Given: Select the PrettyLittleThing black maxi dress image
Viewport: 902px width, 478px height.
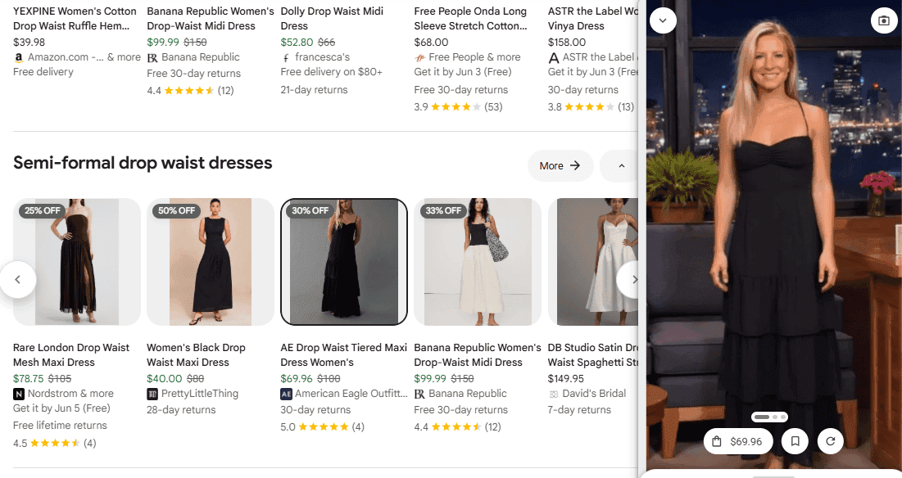Looking at the screenshot, I should [x=211, y=262].
